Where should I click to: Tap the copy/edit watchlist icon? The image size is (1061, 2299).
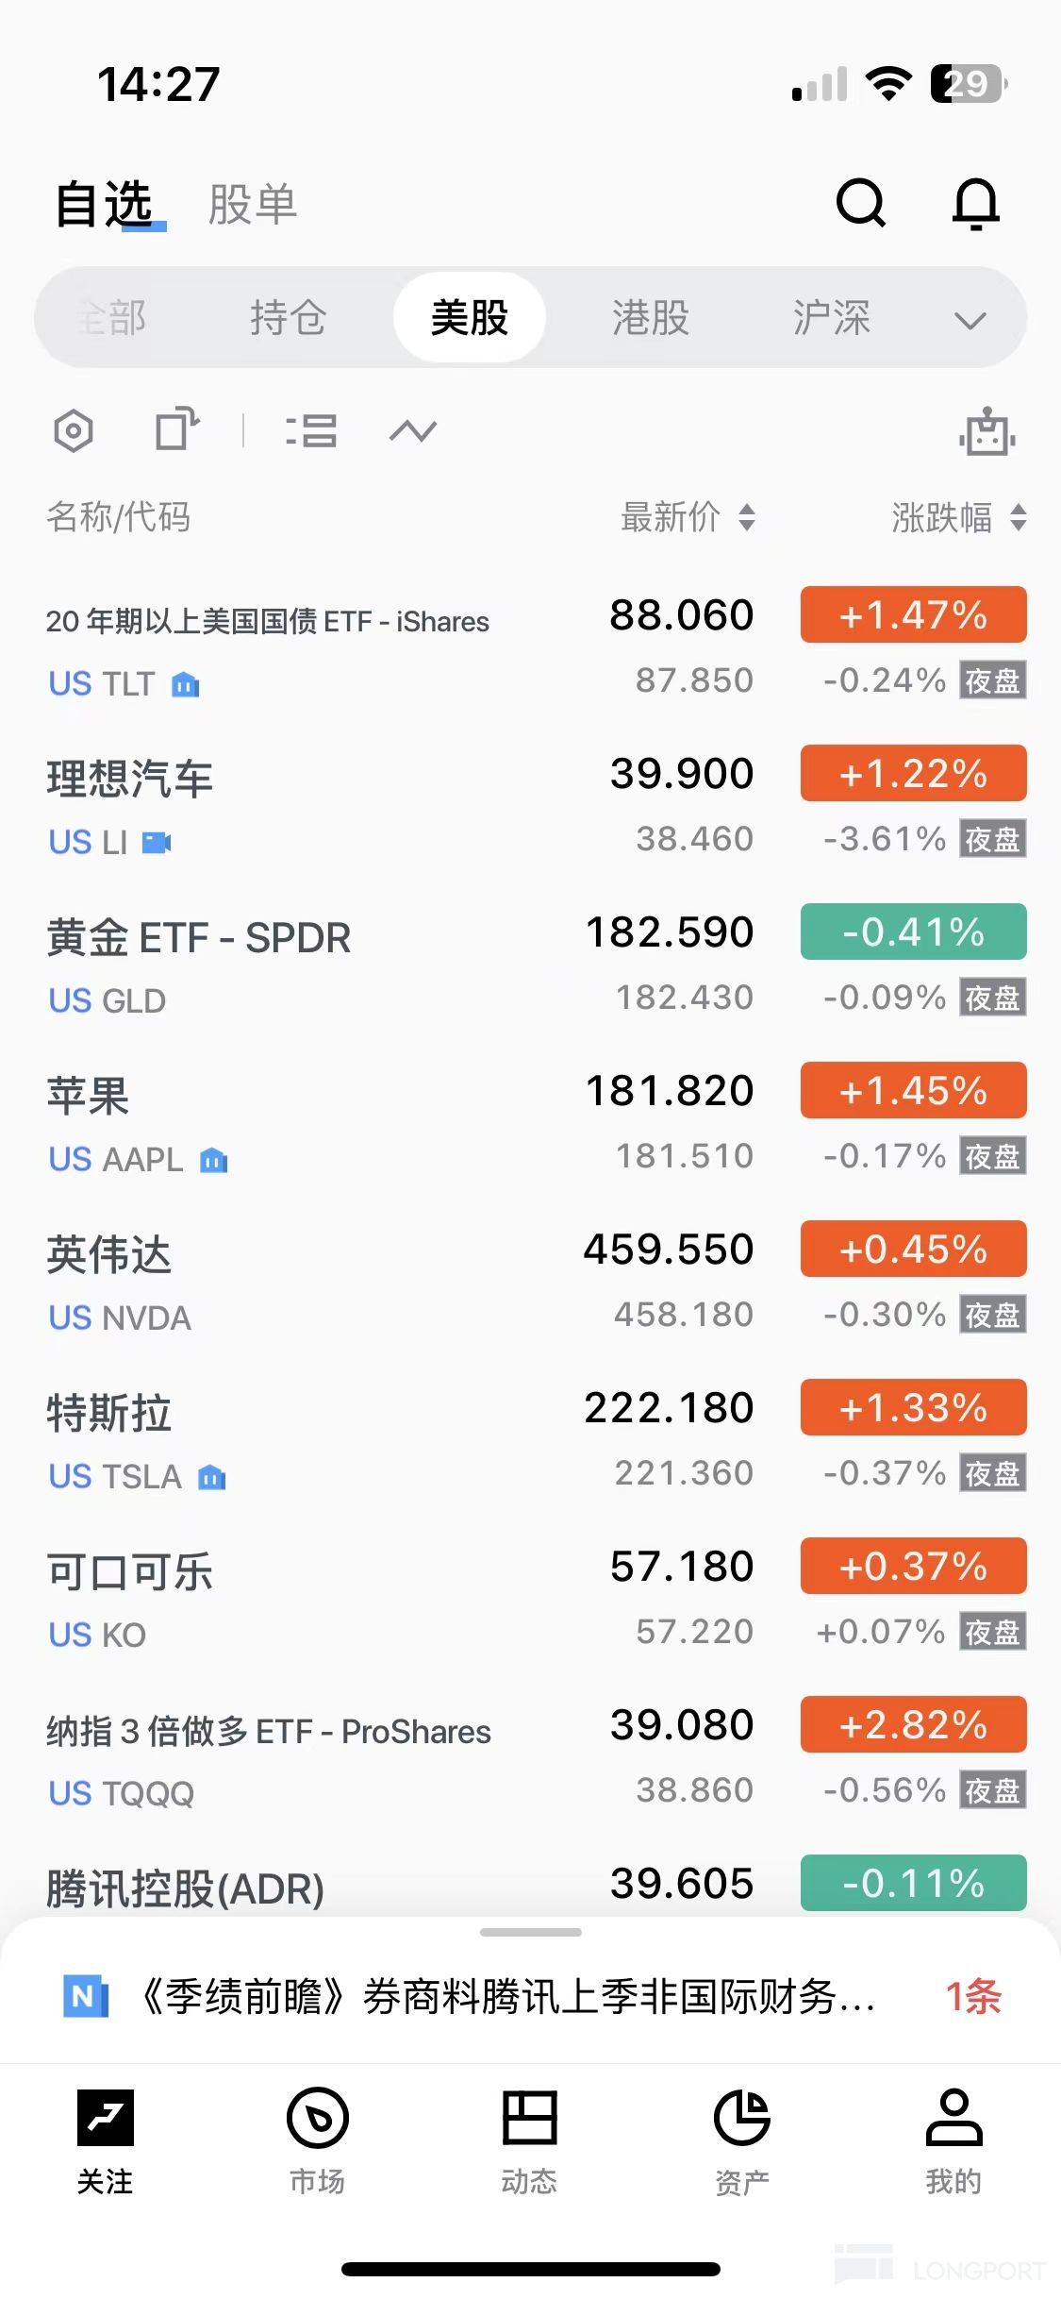click(x=176, y=429)
